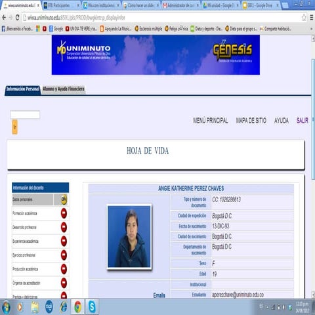Launch Windows Media Player from the taskbar
Screen dimensions: 315x315
20,307
